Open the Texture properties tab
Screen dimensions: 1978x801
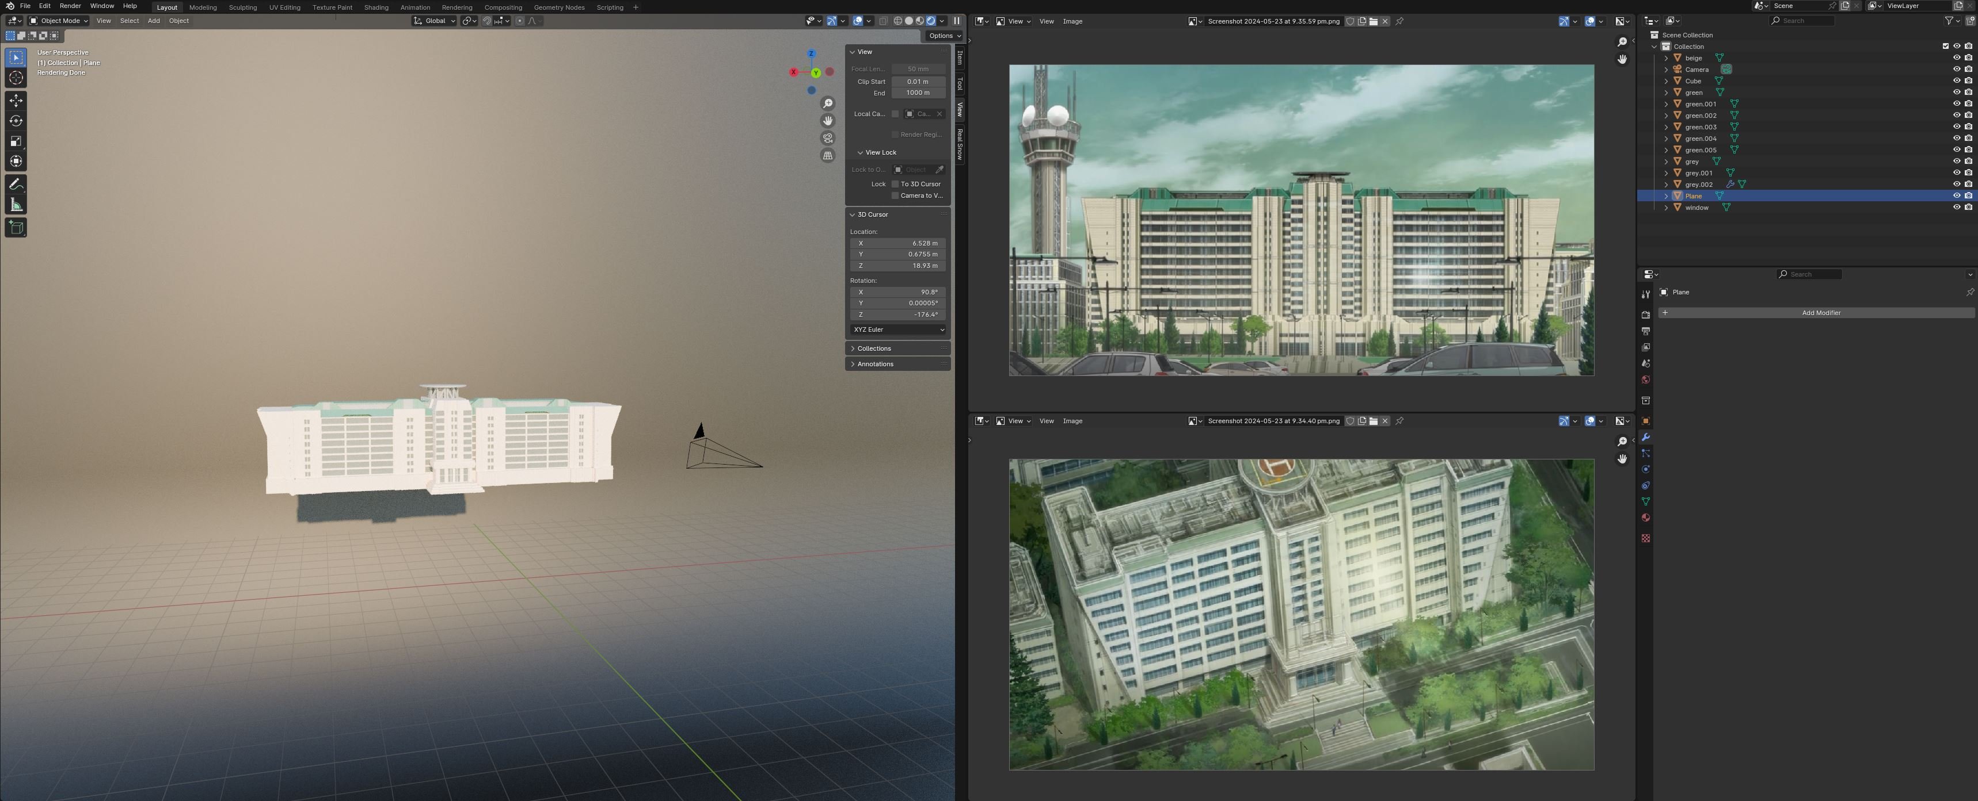pos(1645,539)
